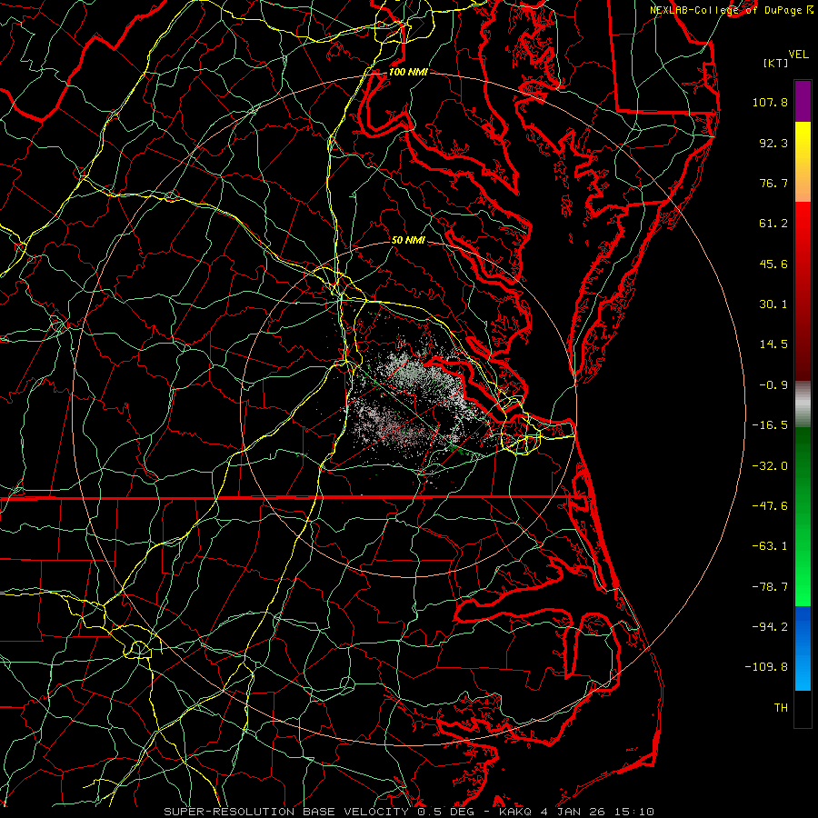818x818 pixels.
Task: Click the NEXLAB-College of DuPage label
Action: pyautogui.click(x=725, y=10)
